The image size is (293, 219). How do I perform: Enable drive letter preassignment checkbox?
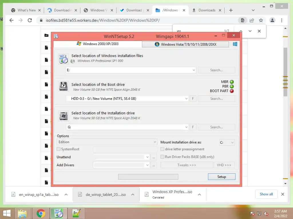tap(163, 149)
